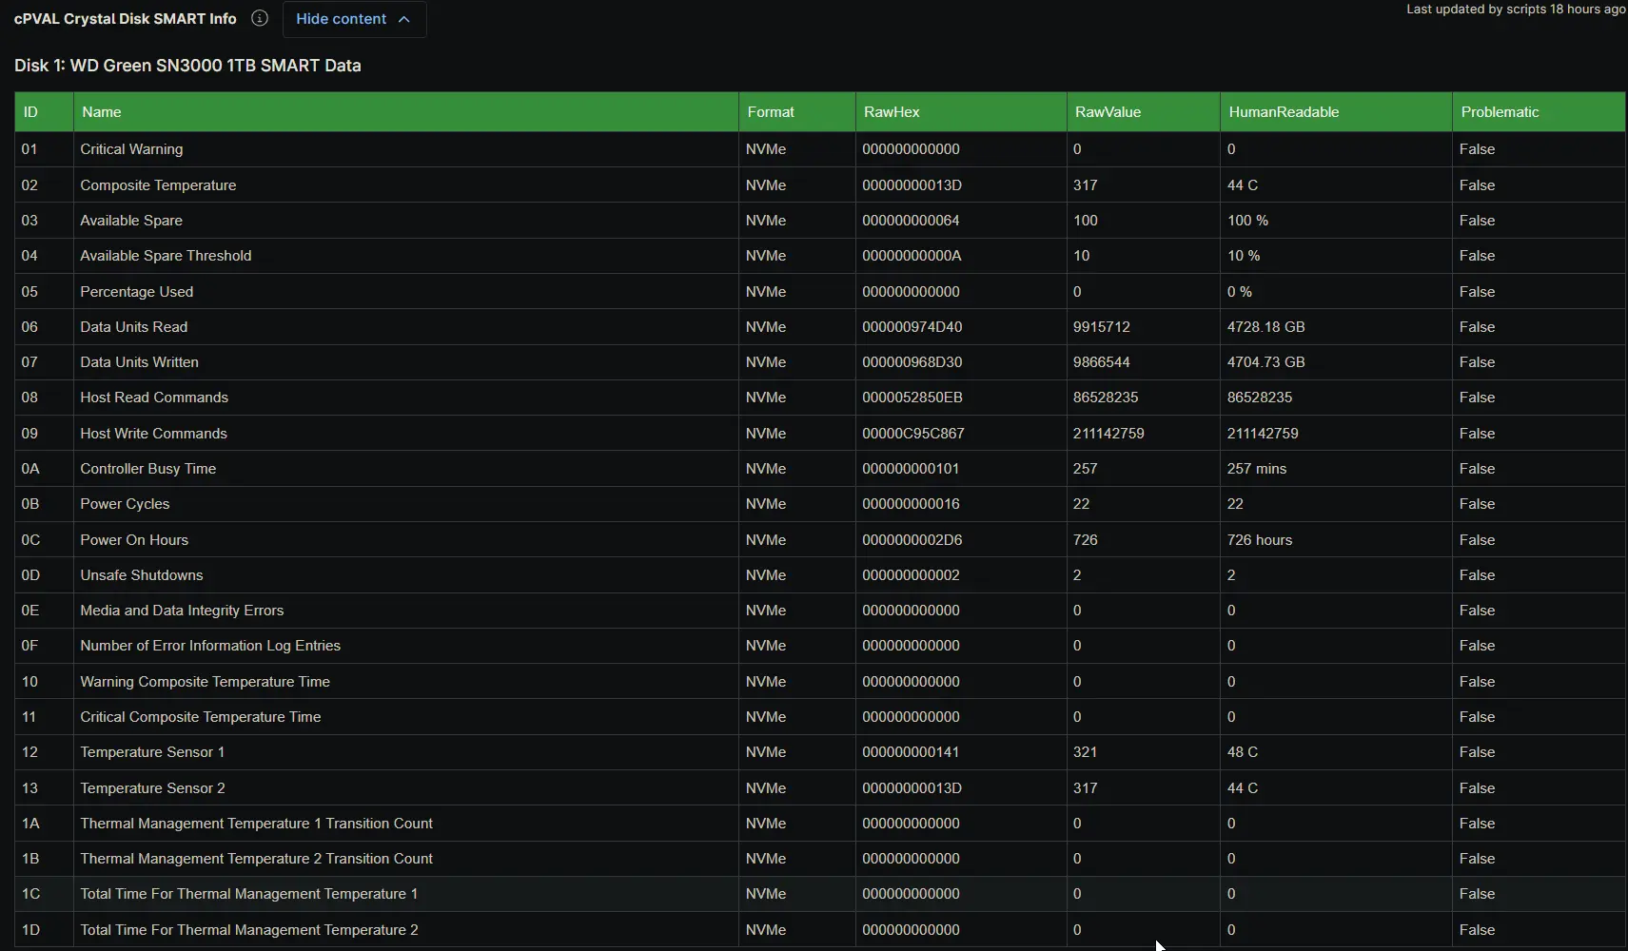Screen dimensions: 1628x951
Task: Click raw value 321 for Temperature Sensor 1
Action: point(1085,752)
